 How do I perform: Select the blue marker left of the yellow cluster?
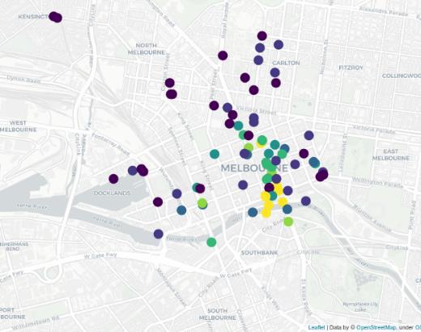253,212
